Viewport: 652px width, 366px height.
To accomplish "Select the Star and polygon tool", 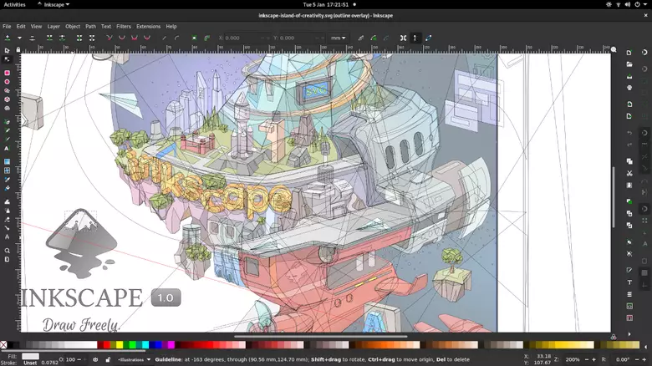I will 7,90.
